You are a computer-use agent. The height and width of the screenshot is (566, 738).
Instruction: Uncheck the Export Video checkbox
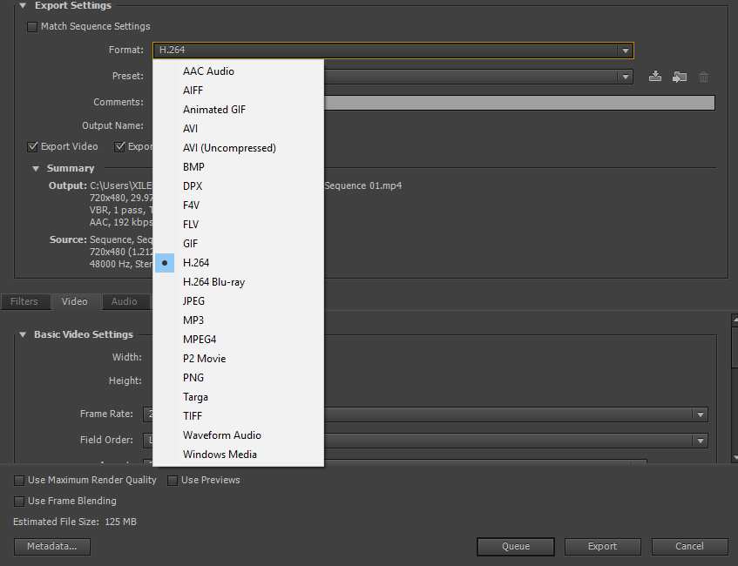32,147
